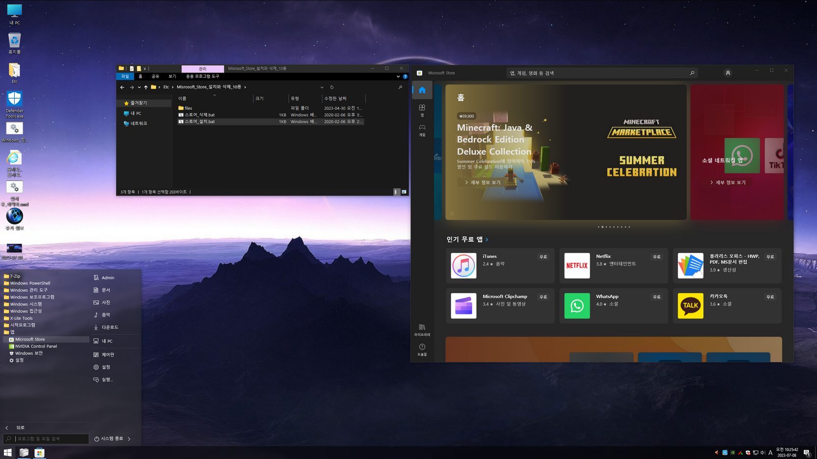Click the Back arrow in File Explorer
817x459 pixels.
[x=122, y=87]
